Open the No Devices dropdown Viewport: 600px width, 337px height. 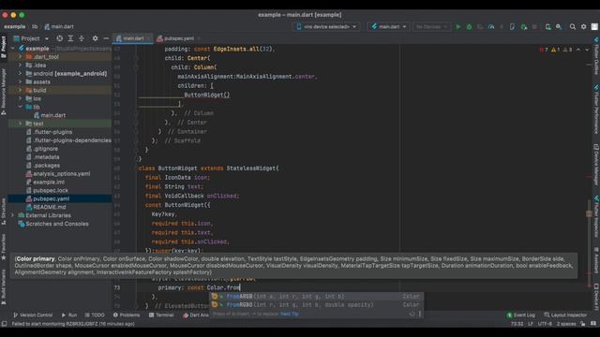(431, 27)
